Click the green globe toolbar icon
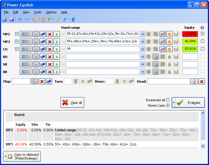Image resolution: width=209 pixels, height=165 pixels. 50,20
